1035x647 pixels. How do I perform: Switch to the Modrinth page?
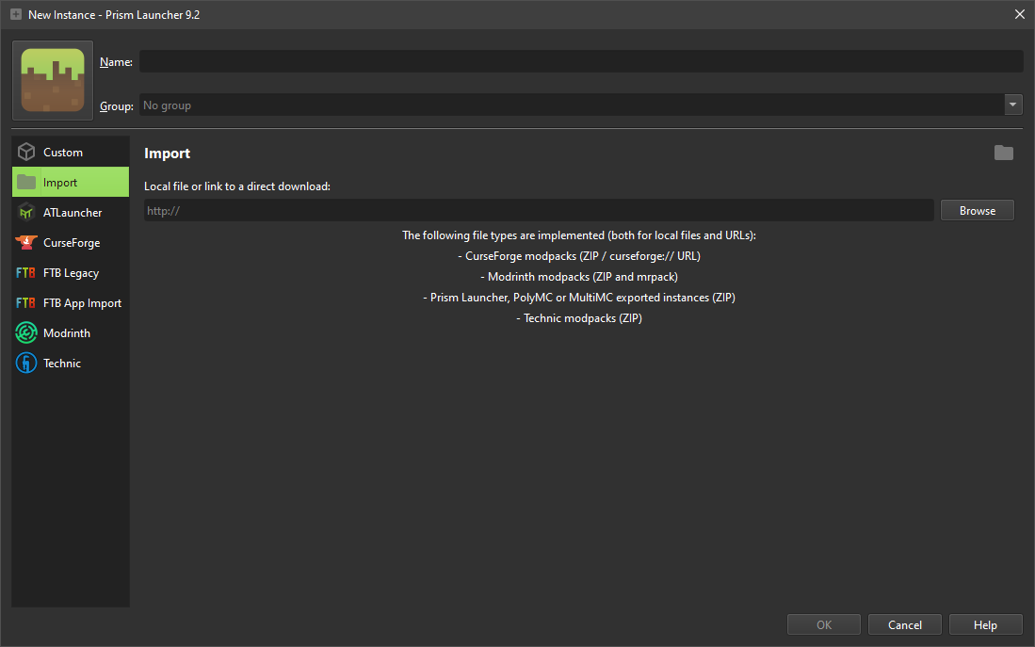coord(71,332)
